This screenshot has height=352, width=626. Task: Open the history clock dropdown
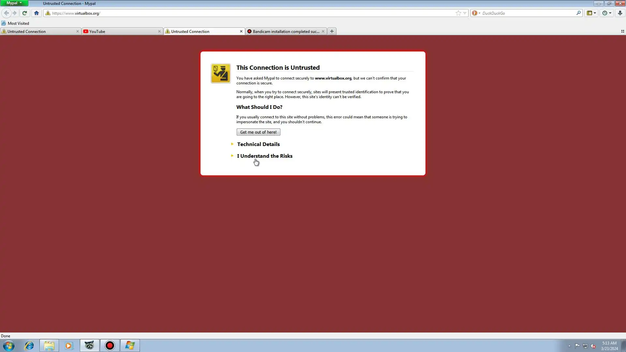pyautogui.click(x=607, y=13)
